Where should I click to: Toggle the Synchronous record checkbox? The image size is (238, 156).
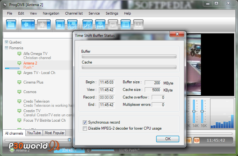tap(85, 122)
